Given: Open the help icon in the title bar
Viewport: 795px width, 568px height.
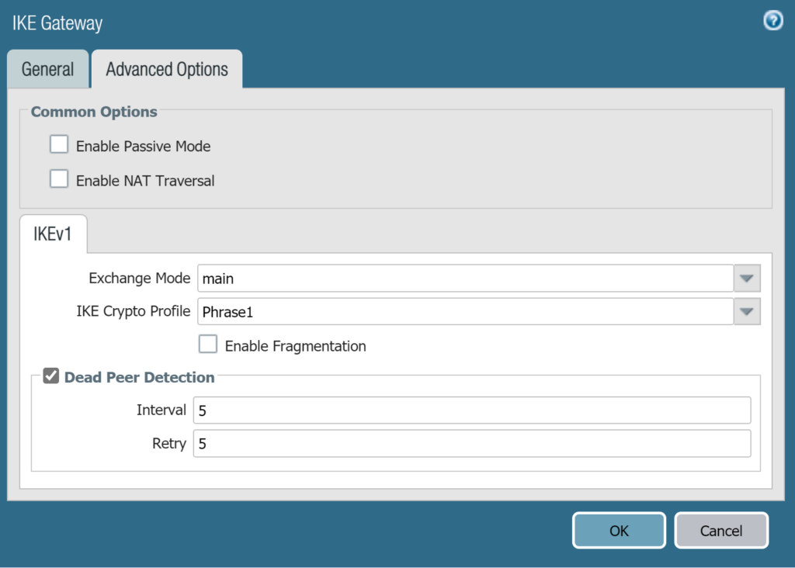Looking at the screenshot, I should point(773,21).
